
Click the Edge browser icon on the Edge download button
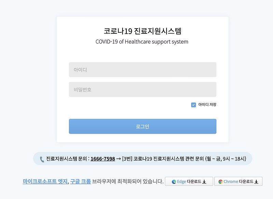pos(174,181)
